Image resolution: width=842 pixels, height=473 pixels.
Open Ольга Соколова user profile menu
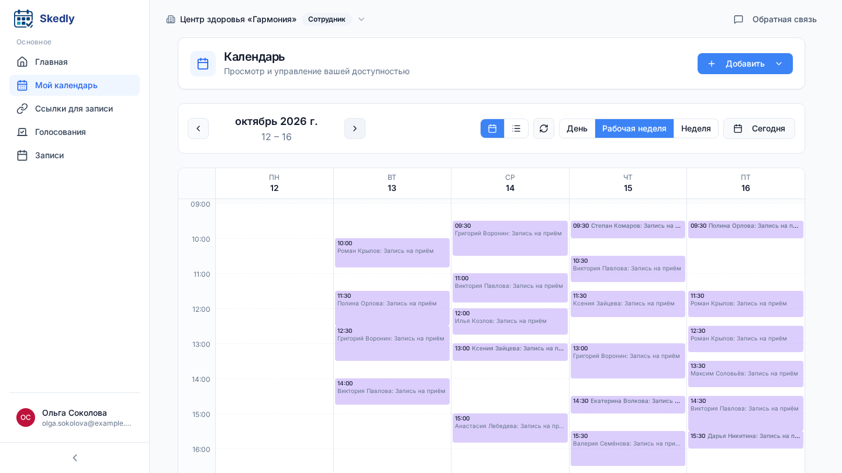(74, 418)
